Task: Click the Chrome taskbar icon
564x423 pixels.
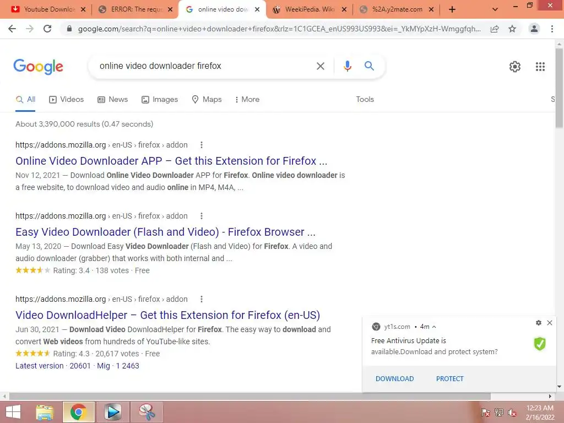Action: (x=78, y=412)
